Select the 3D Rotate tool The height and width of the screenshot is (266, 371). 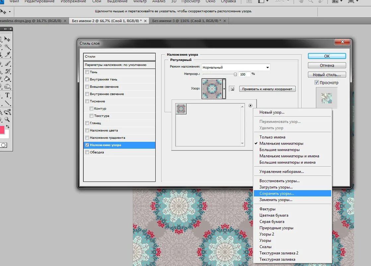7,112
